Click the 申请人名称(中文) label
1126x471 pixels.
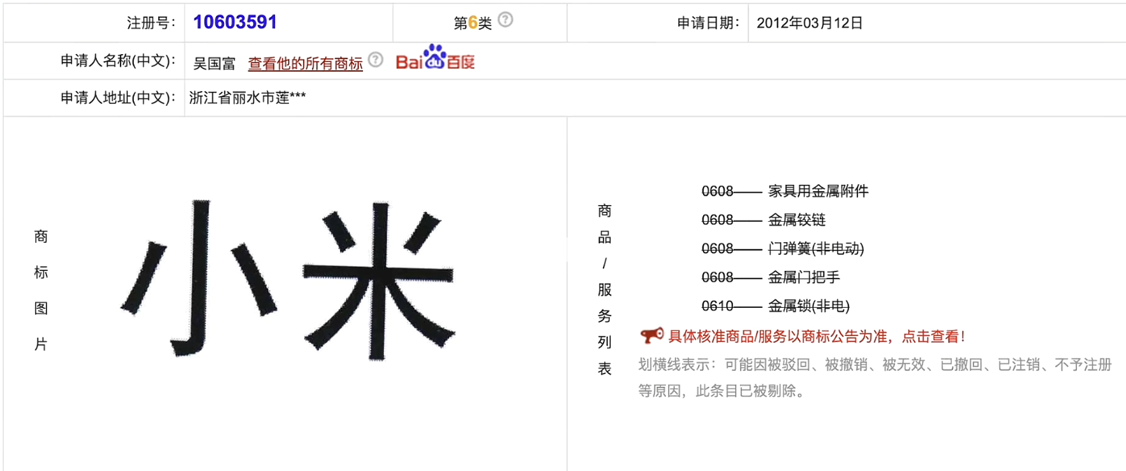pyautogui.click(x=118, y=61)
